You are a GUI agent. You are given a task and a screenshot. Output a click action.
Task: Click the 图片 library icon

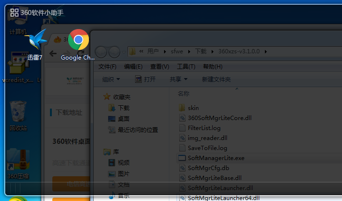click(112, 174)
